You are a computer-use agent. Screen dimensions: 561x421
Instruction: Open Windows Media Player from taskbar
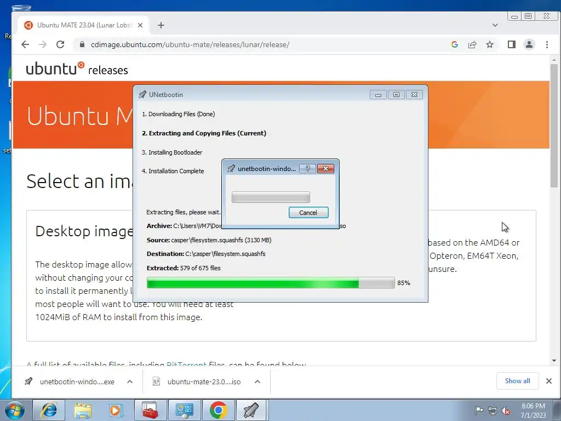click(x=116, y=410)
